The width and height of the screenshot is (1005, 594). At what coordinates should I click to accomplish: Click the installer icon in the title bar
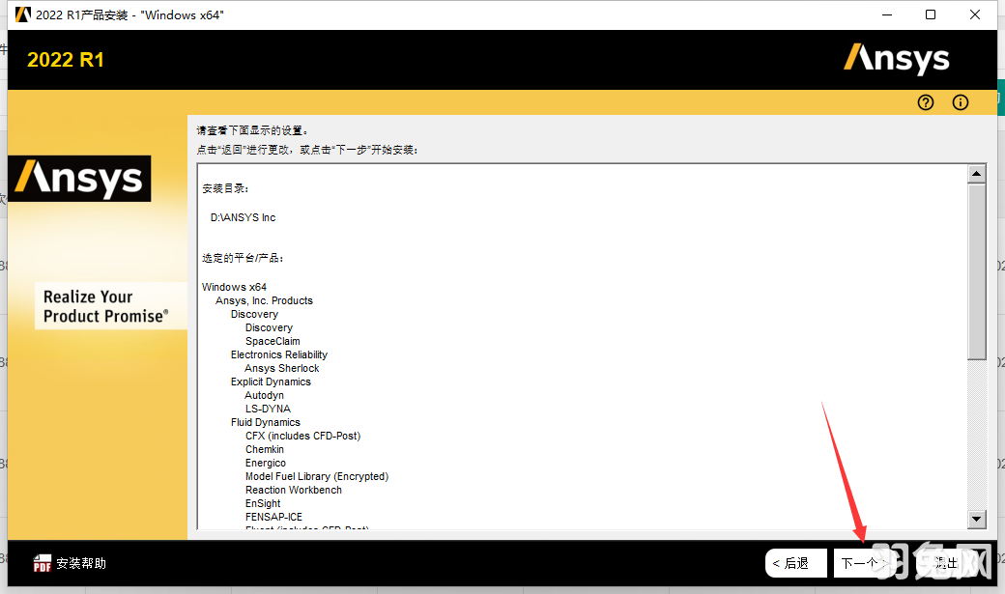[x=23, y=14]
